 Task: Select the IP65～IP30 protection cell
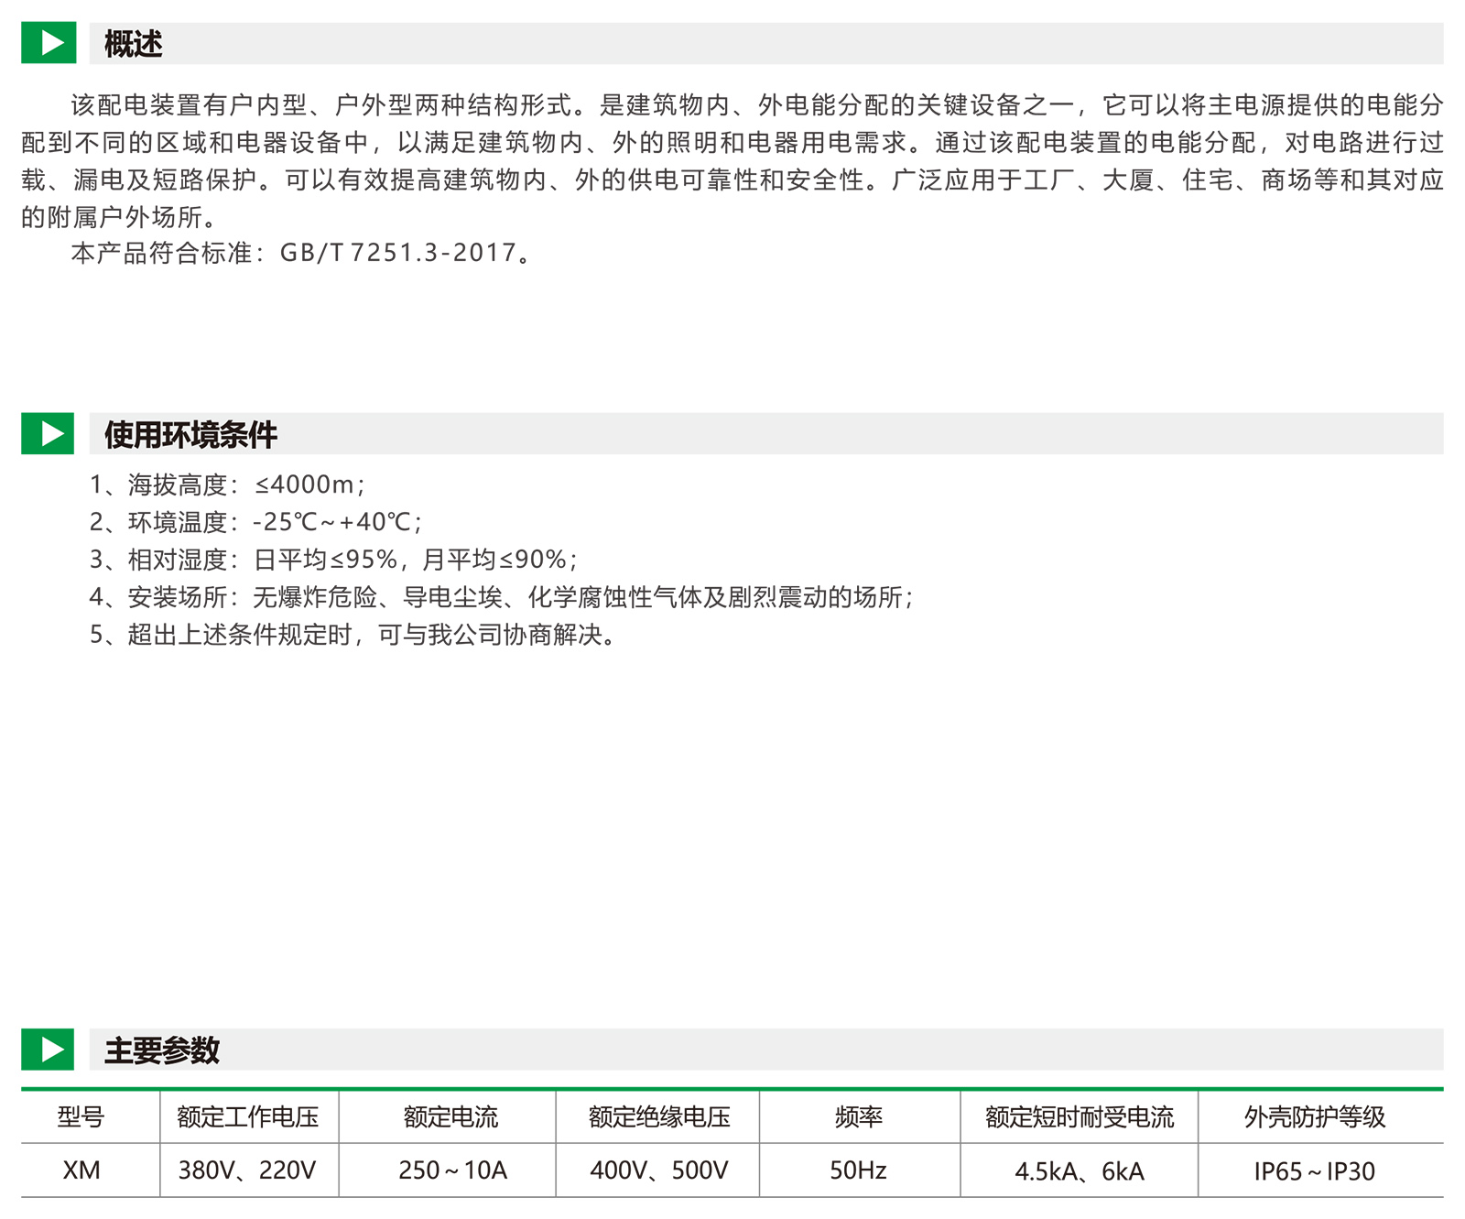(1315, 1171)
